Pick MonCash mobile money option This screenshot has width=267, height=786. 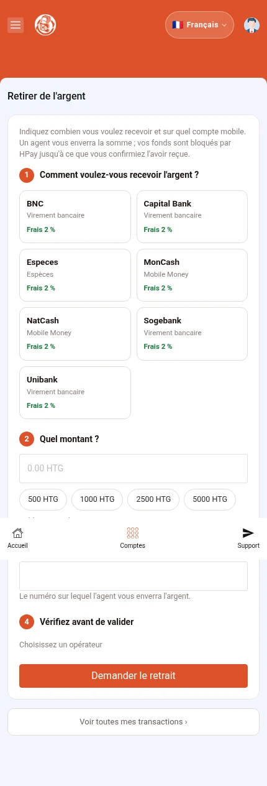[x=192, y=275]
